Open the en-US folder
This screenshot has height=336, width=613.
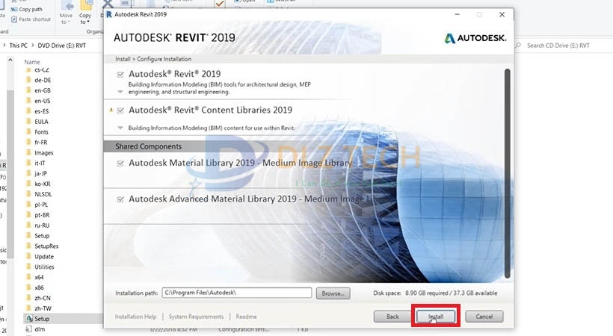point(43,100)
